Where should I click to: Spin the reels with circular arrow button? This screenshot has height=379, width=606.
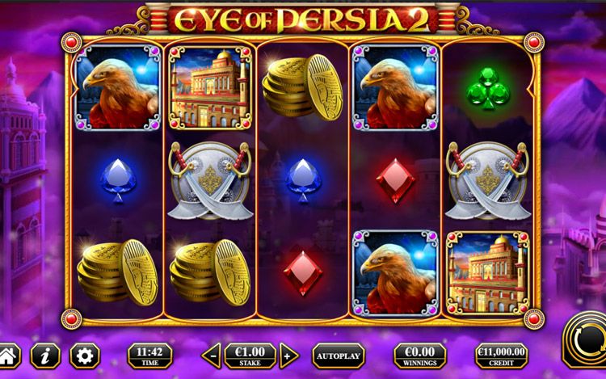coord(586,340)
